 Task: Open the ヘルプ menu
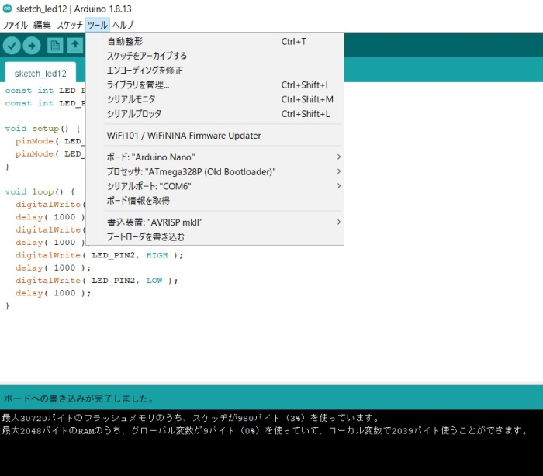pyautogui.click(x=123, y=25)
